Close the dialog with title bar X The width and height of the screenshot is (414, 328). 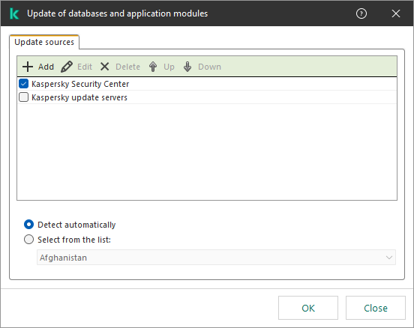point(396,13)
